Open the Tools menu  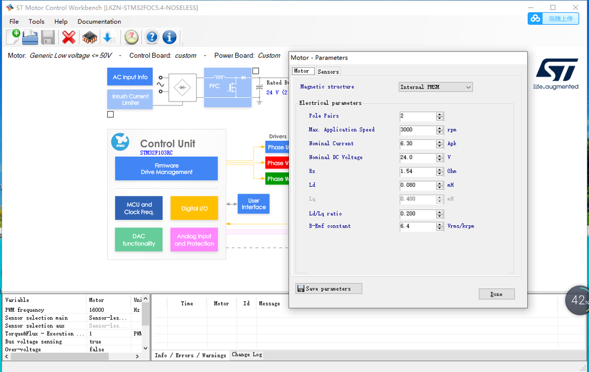tap(37, 21)
